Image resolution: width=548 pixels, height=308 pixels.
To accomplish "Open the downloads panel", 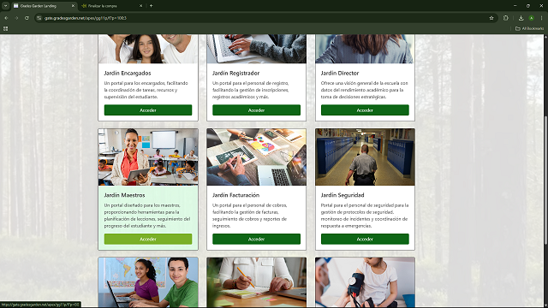I will click(521, 18).
